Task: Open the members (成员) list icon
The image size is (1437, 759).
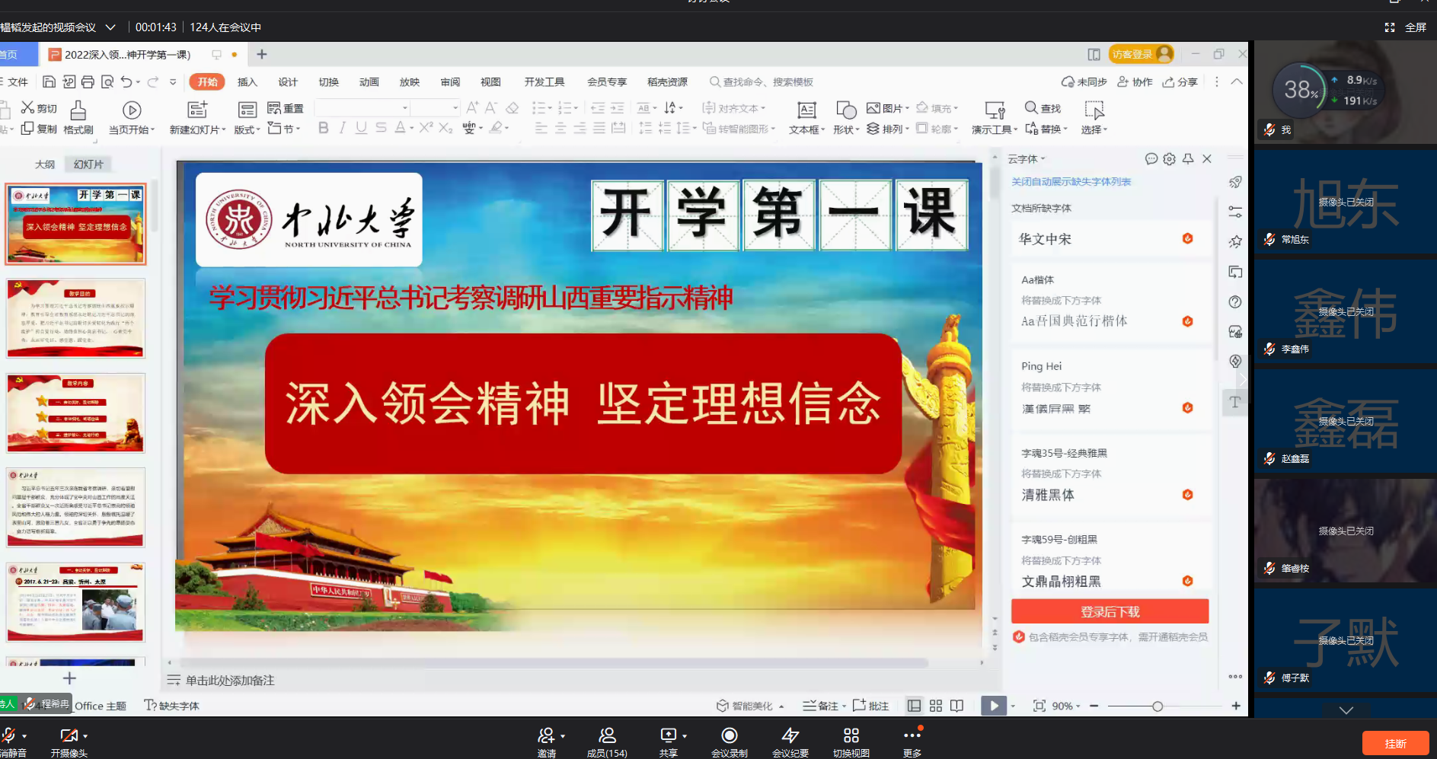Action: tap(607, 735)
